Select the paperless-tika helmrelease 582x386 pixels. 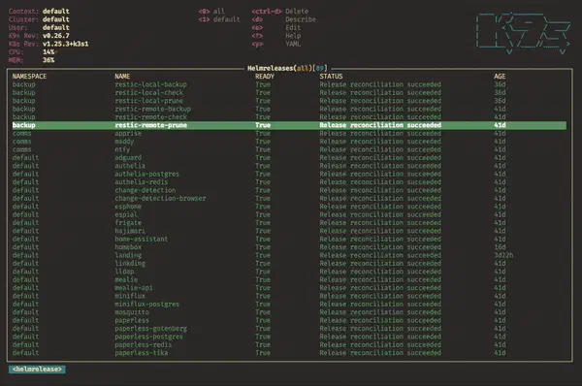coord(289,353)
